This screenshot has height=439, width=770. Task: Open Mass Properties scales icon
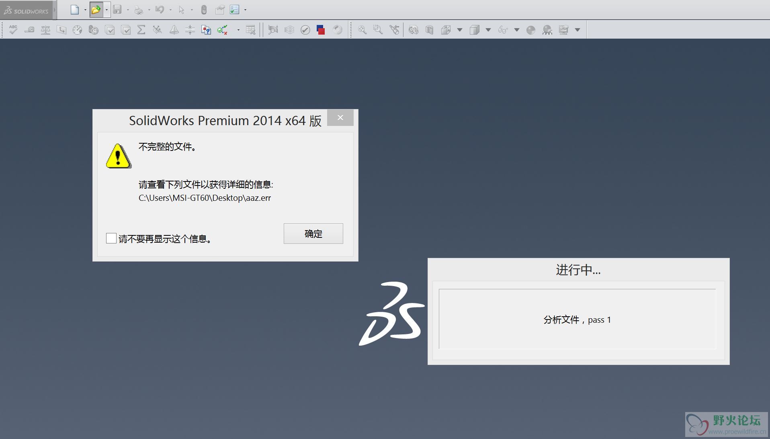pos(45,30)
